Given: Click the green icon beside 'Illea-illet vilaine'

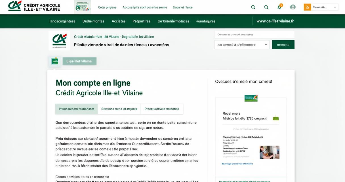Looking at the screenshot, I should click(x=54, y=61).
